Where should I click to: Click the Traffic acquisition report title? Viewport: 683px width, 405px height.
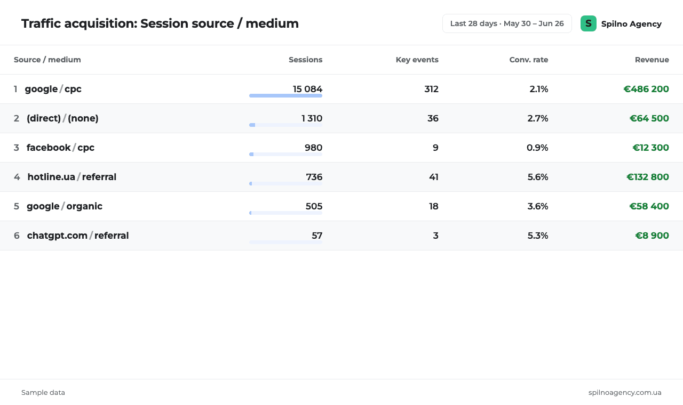pos(160,23)
